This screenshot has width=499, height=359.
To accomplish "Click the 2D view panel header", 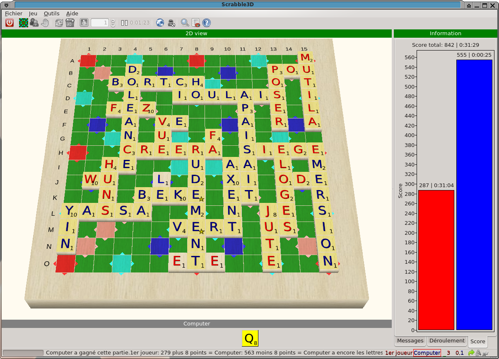I will click(x=196, y=34).
